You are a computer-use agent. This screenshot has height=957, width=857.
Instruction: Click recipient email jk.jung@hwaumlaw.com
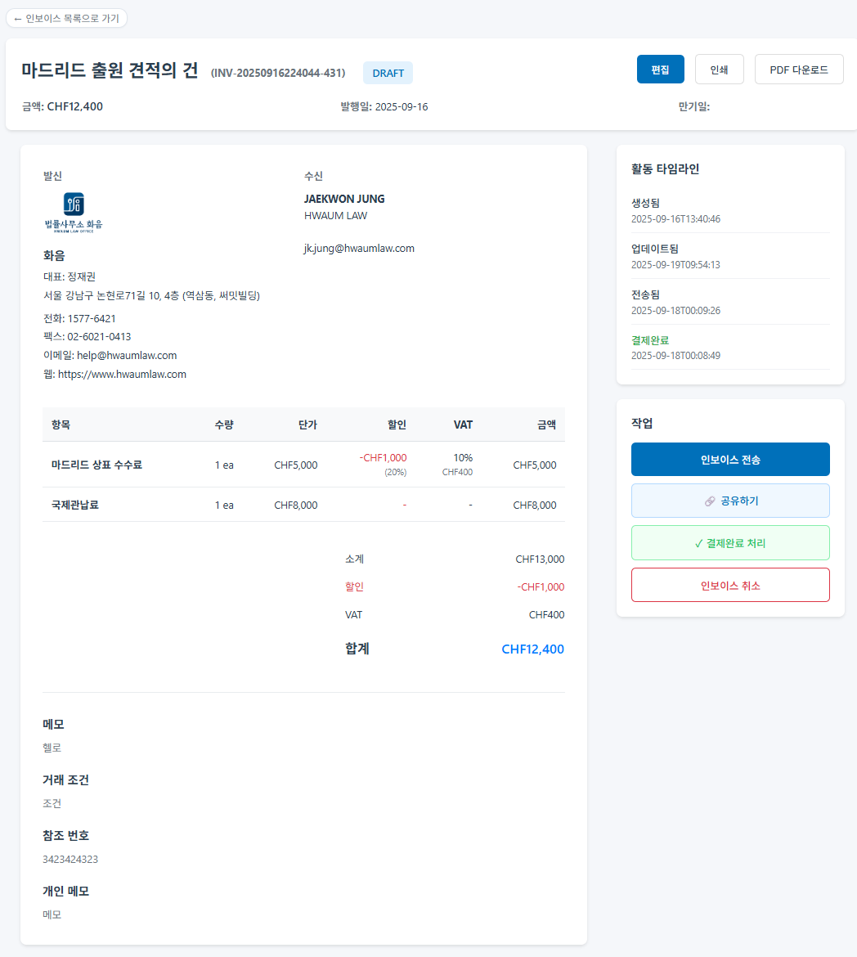point(359,249)
